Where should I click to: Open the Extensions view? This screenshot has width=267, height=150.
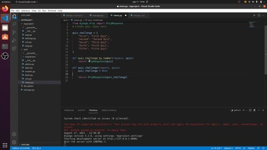(14, 48)
